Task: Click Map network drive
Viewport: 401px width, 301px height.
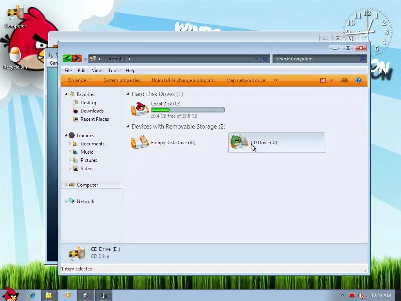Action: tap(246, 80)
